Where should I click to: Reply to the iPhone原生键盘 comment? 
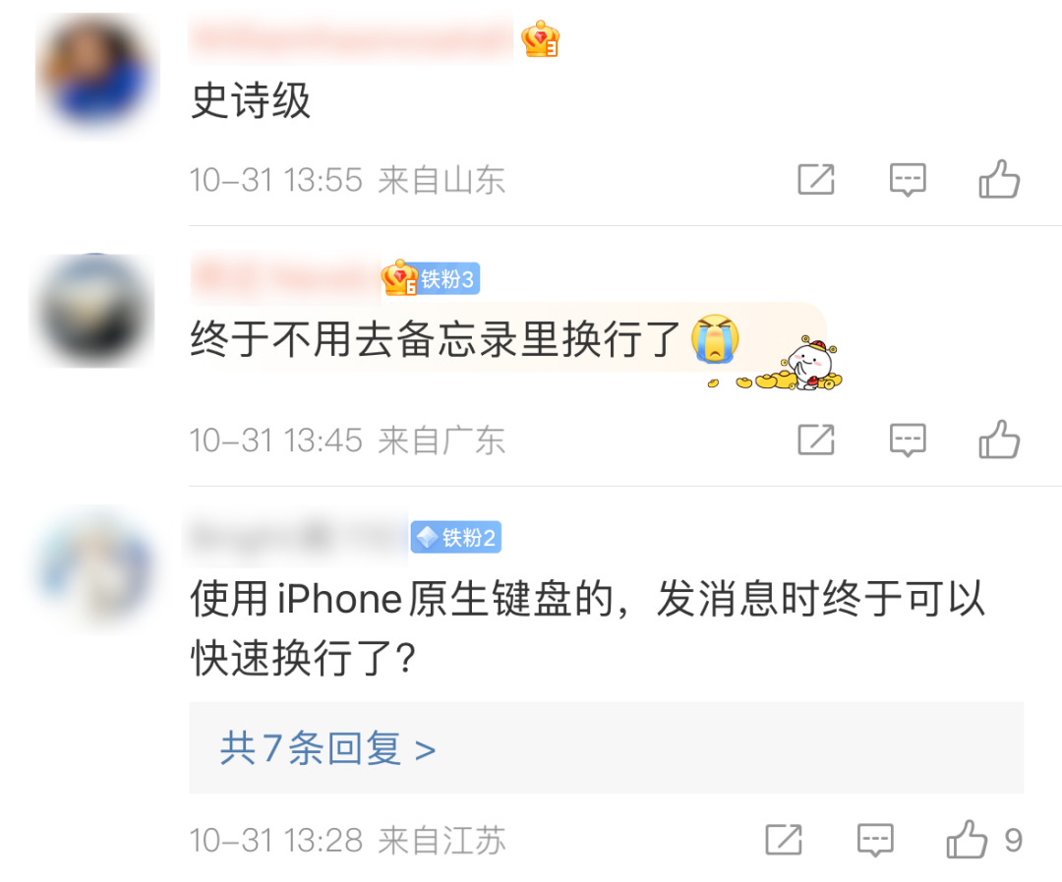[x=875, y=840]
